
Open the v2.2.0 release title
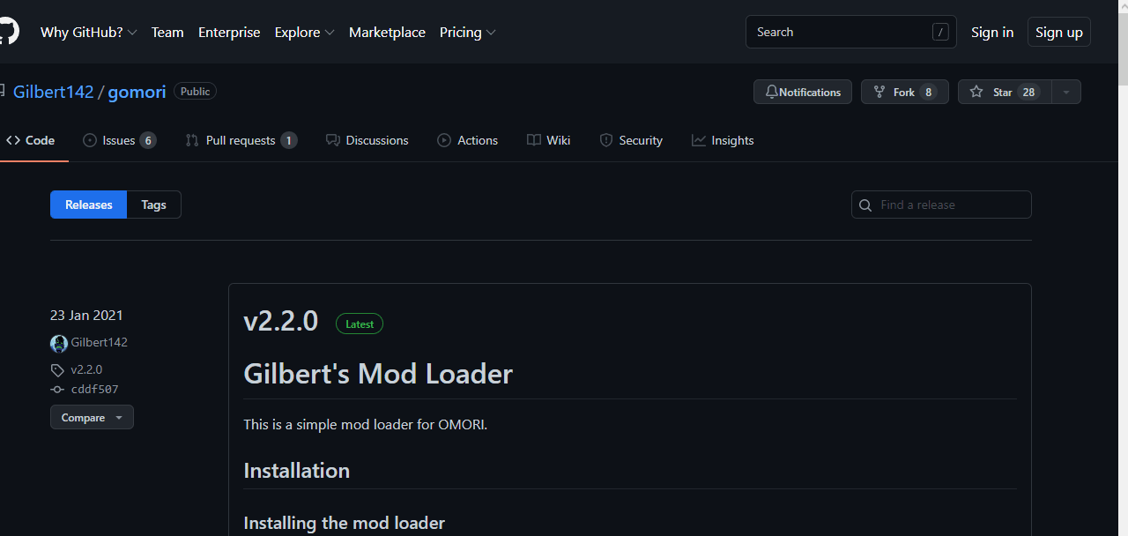coord(281,322)
